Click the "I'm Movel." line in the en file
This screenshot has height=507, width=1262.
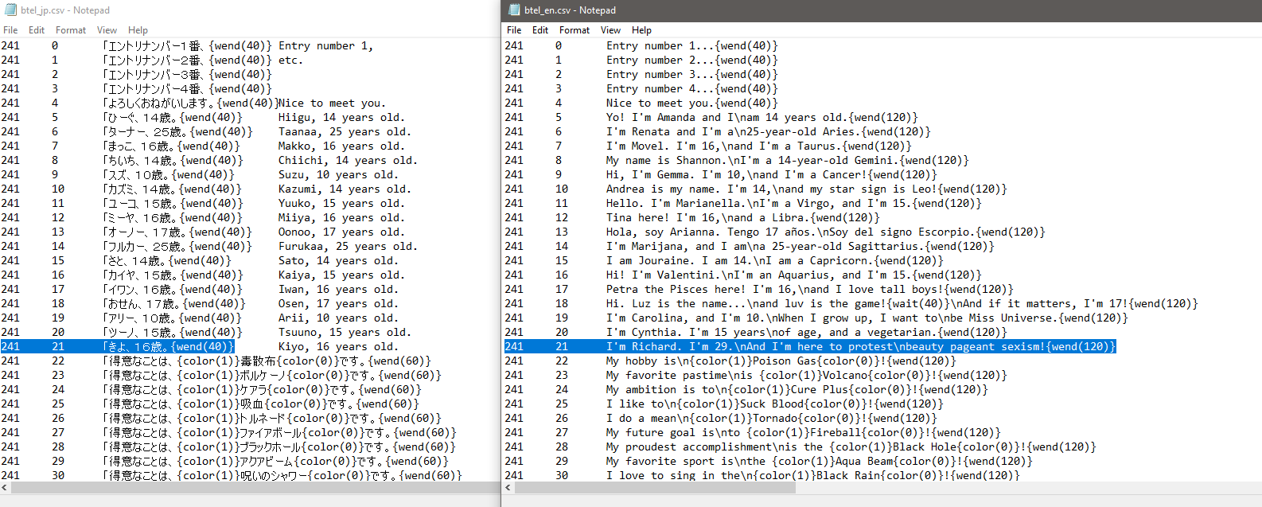click(758, 146)
